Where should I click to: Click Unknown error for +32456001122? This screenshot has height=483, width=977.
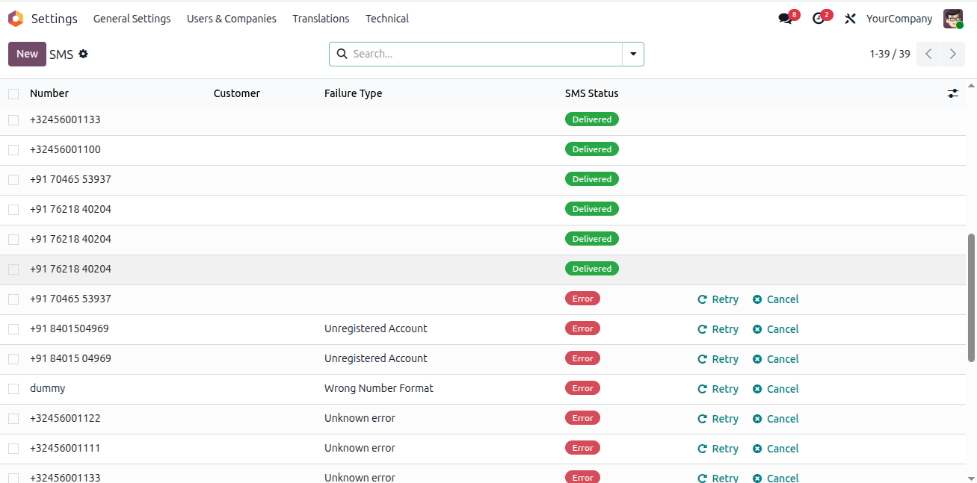click(x=360, y=418)
